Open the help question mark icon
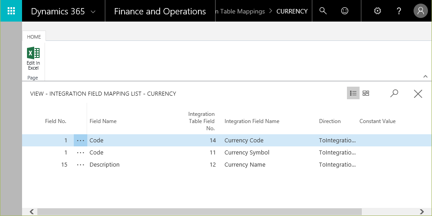Screen dimensions: 432x216 pos(399,11)
